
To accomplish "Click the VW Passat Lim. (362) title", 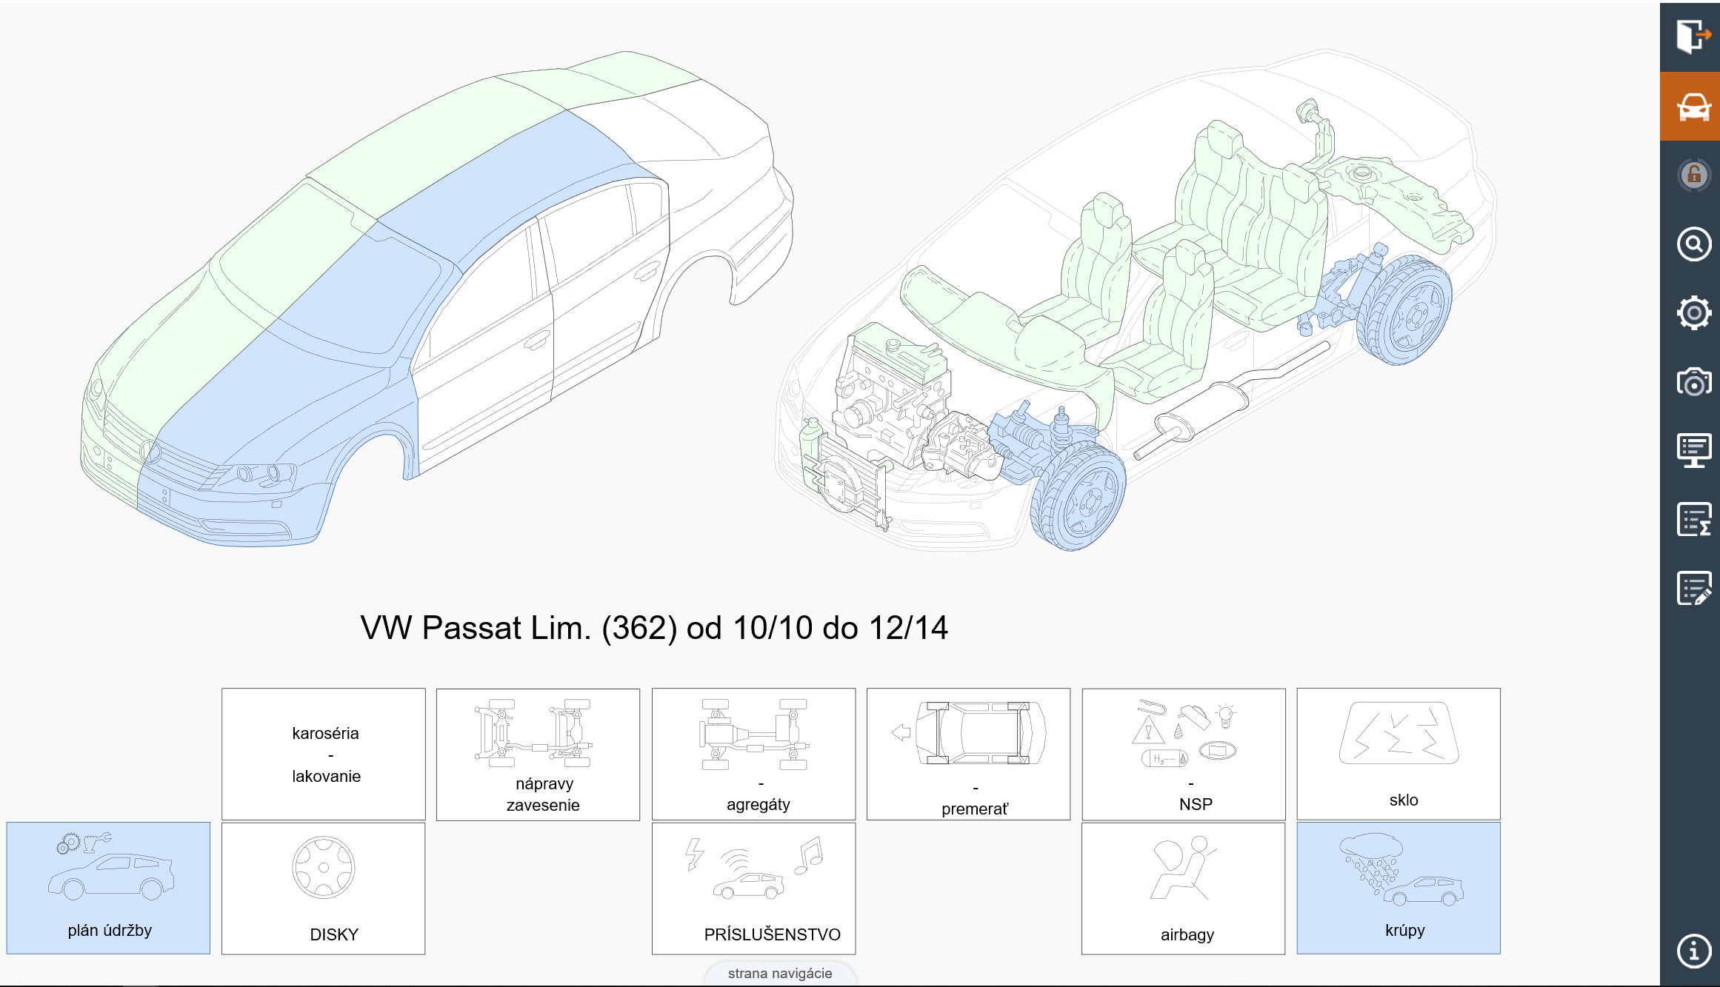I will [x=654, y=628].
